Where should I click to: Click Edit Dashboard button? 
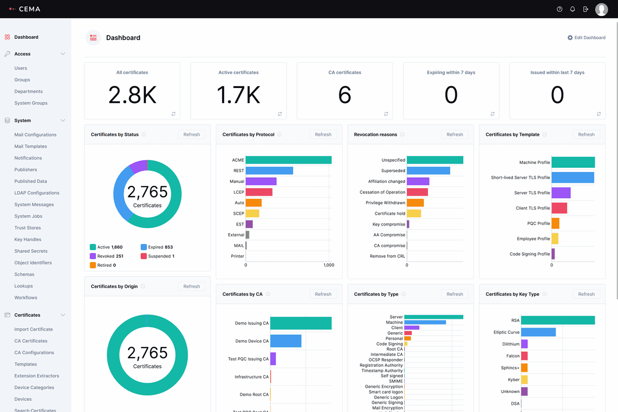(x=587, y=38)
